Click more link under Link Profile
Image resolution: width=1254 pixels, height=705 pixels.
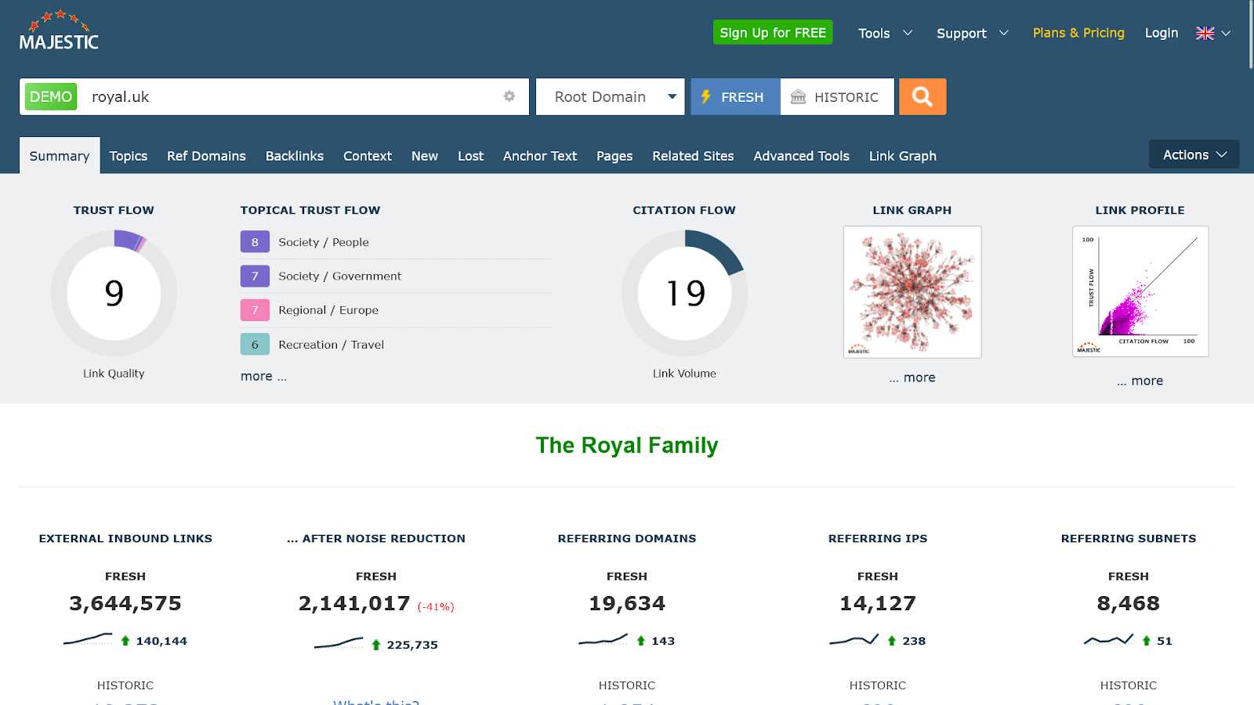[1140, 381]
